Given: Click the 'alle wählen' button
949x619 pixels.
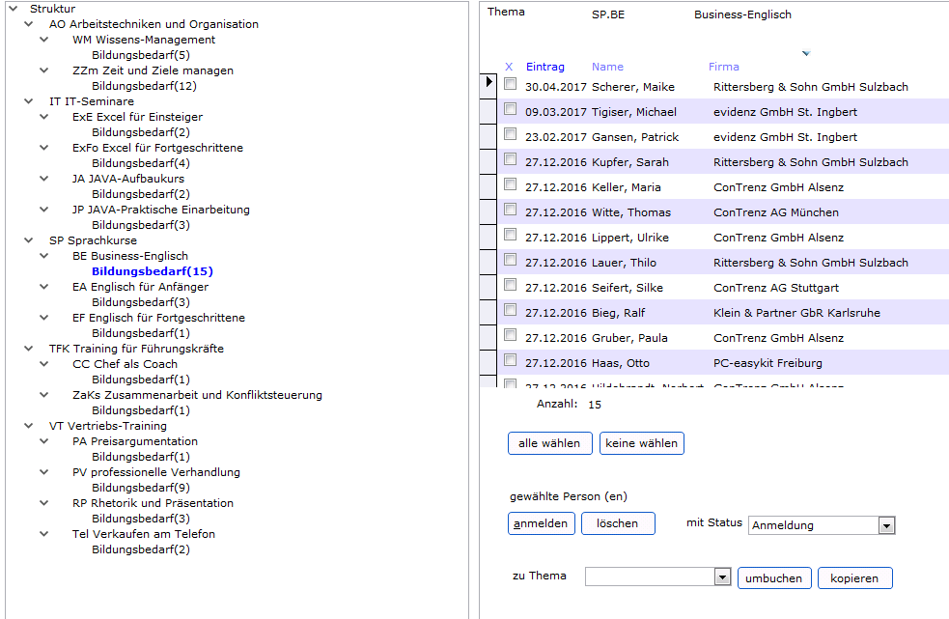Looking at the screenshot, I should [x=549, y=443].
